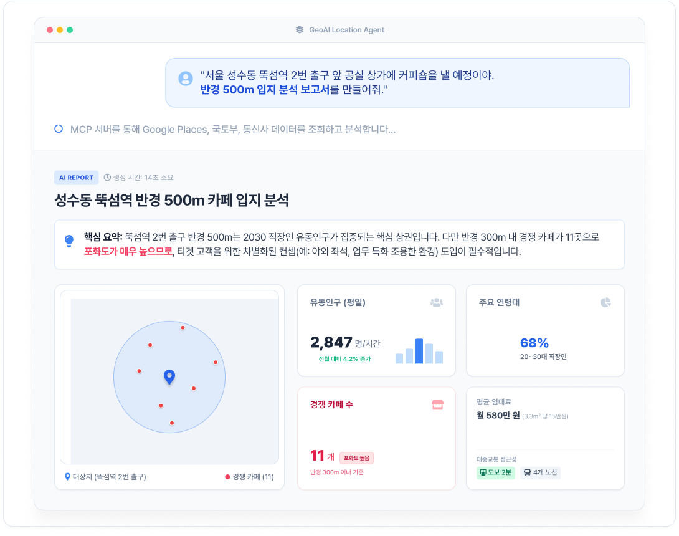The height and width of the screenshot is (536, 679).
Task: Click the report title 성수동 뚝섬역 반경 500m 카페 입지 분석
Action: tap(171, 200)
